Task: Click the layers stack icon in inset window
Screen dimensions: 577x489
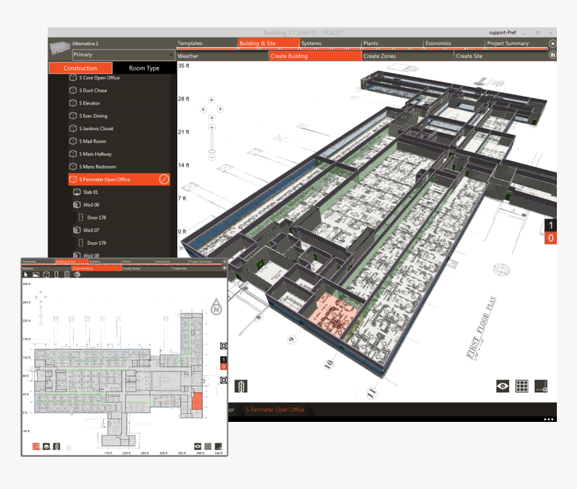Action: click(x=46, y=446)
